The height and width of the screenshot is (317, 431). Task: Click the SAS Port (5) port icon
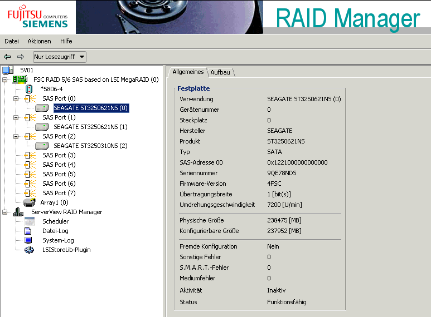(30, 174)
